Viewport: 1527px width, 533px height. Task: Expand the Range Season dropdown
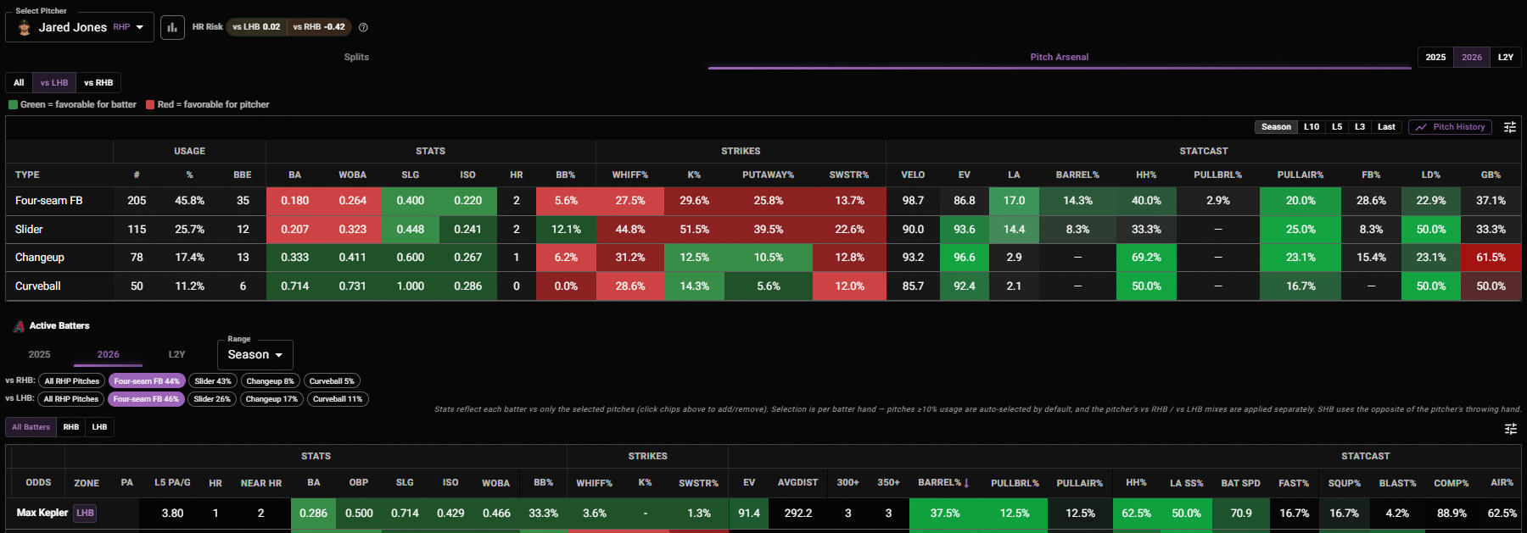255,355
